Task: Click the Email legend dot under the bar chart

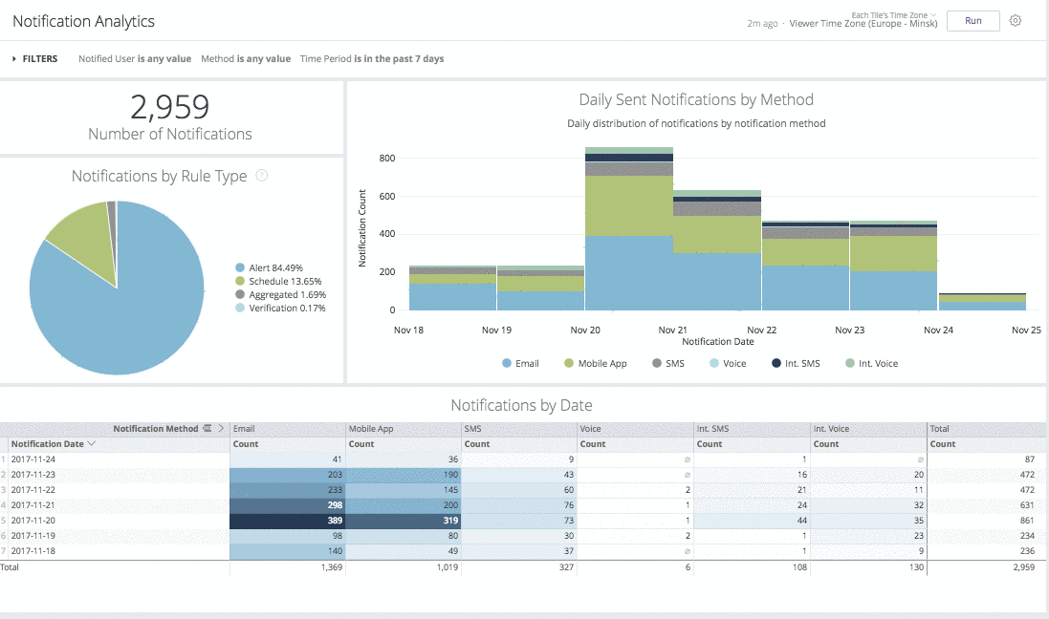Action: 507,363
